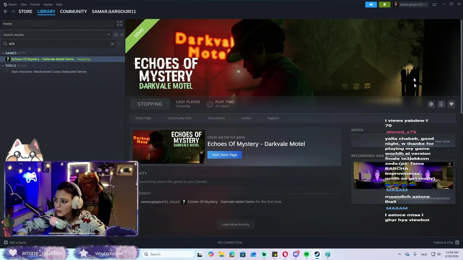Screen dimensions: 463x260
Task: Toggle ready-to-play filter icon
Action: [122, 35]
